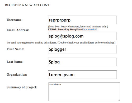Select the Organization input field
This screenshot has height=103, width=132.
(x=82, y=75)
